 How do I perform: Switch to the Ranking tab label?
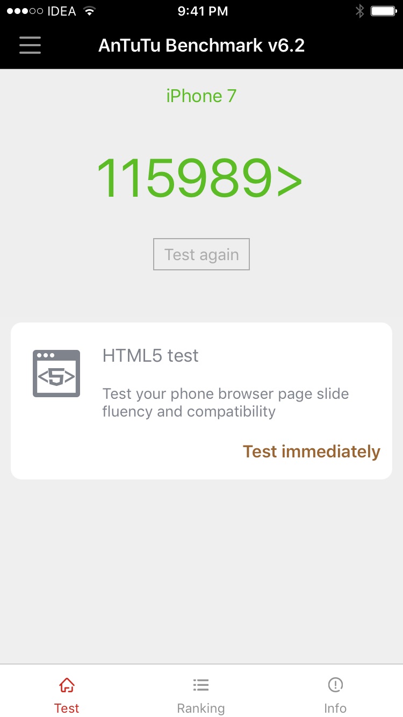tap(201, 708)
